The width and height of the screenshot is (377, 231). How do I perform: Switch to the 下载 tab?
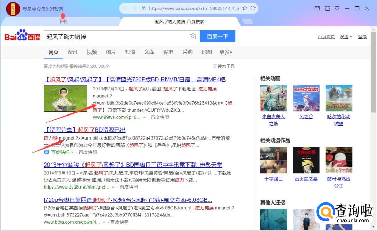point(63,22)
